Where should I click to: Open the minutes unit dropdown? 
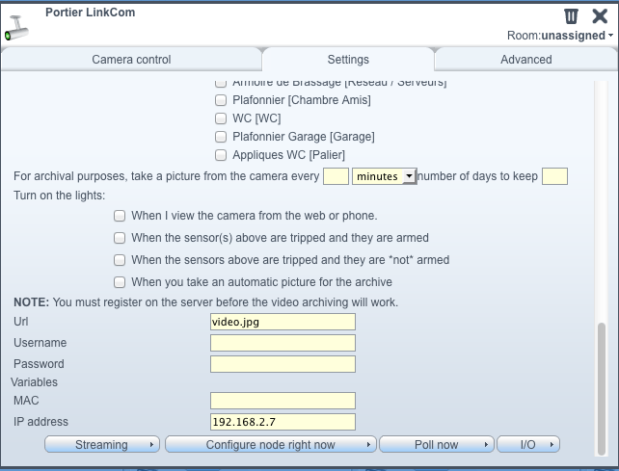pyautogui.click(x=384, y=176)
